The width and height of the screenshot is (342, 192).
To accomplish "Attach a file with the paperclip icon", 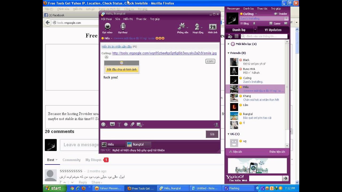I will coord(132,125).
